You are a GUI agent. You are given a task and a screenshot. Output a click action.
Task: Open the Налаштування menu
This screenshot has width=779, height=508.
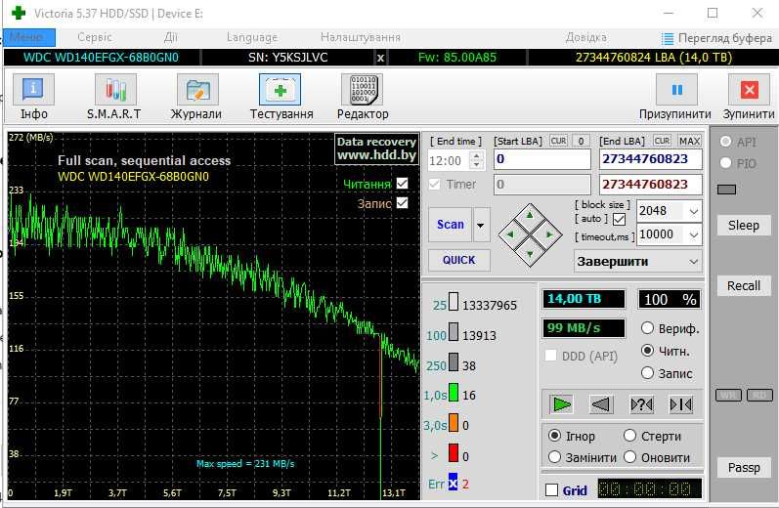(360, 37)
